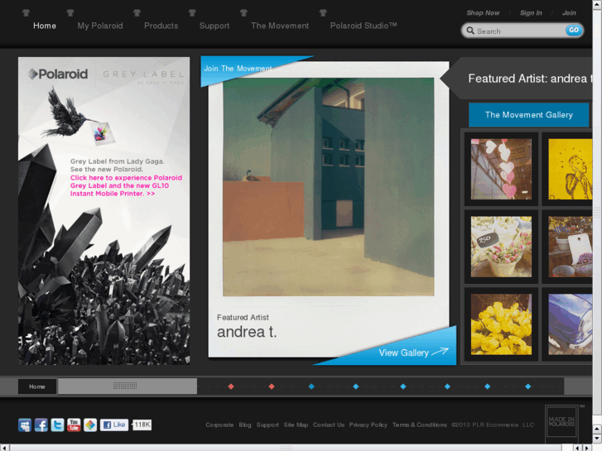This screenshot has width=602, height=451.
Task: Click the Terms & Conditions footer link
Action: point(420,425)
